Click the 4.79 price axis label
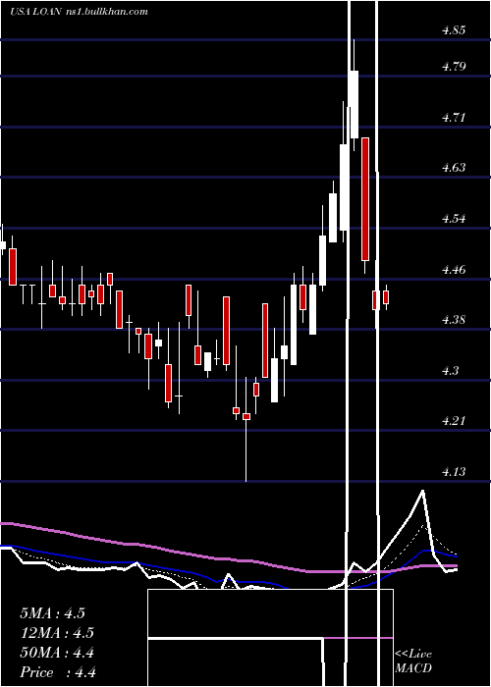This screenshot has width=491, height=687. coord(454,67)
